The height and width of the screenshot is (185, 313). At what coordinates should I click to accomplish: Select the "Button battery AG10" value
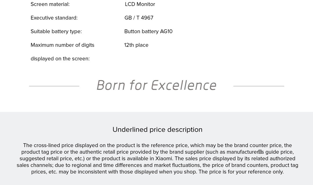[148, 32]
